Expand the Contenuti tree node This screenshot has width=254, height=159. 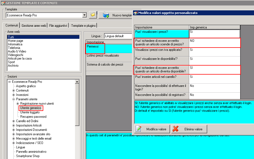pos(14,90)
